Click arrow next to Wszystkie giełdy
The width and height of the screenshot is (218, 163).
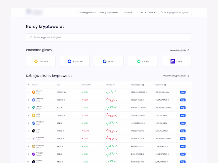188,50
